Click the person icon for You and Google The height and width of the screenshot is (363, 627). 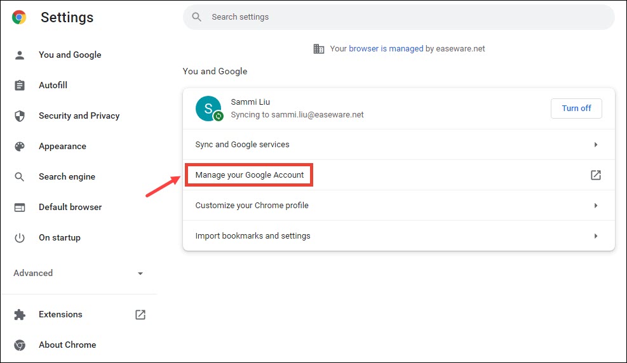click(x=20, y=55)
